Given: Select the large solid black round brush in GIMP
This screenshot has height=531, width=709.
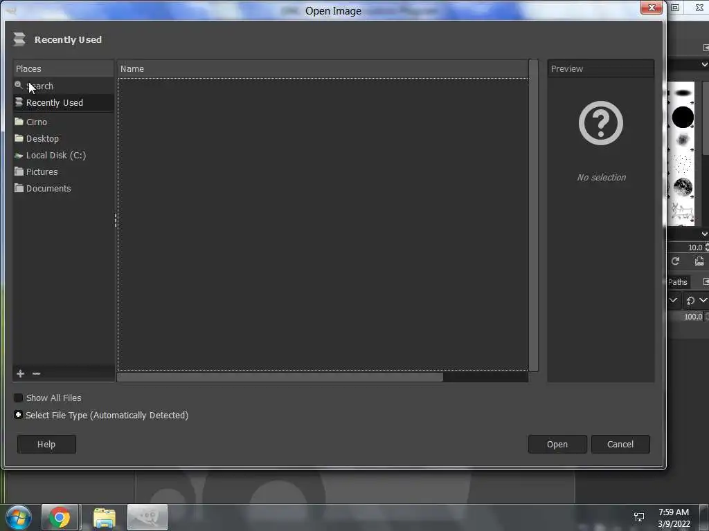Looking at the screenshot, I should [x=683, y=118].
